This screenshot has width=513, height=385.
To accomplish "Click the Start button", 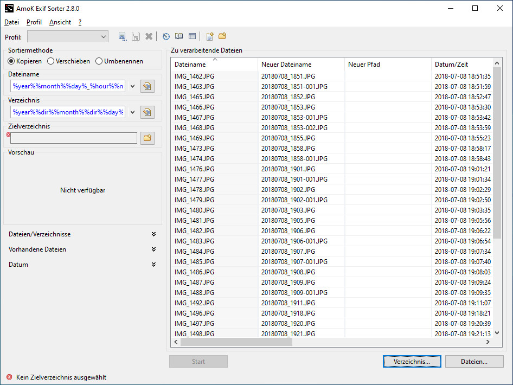I will 198,362.
